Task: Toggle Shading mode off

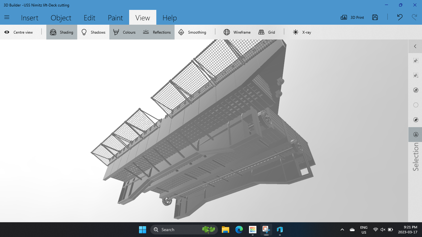Action: pos(62,32)
